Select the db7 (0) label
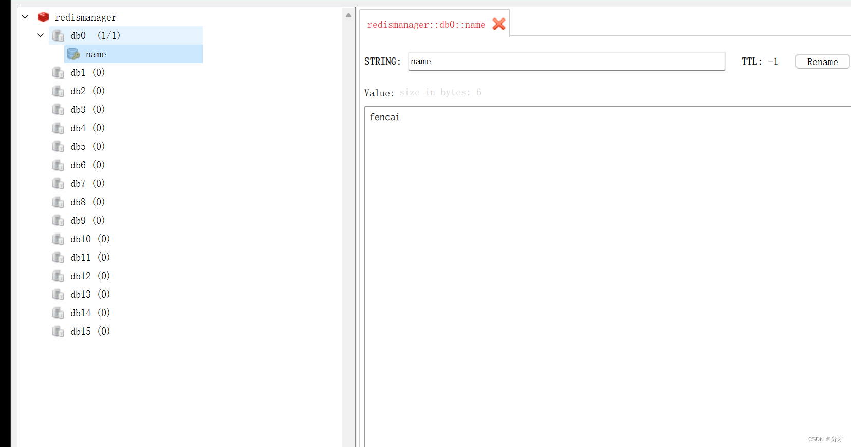The width and height of the screenshot is (851, 447). tap(88, 183)
